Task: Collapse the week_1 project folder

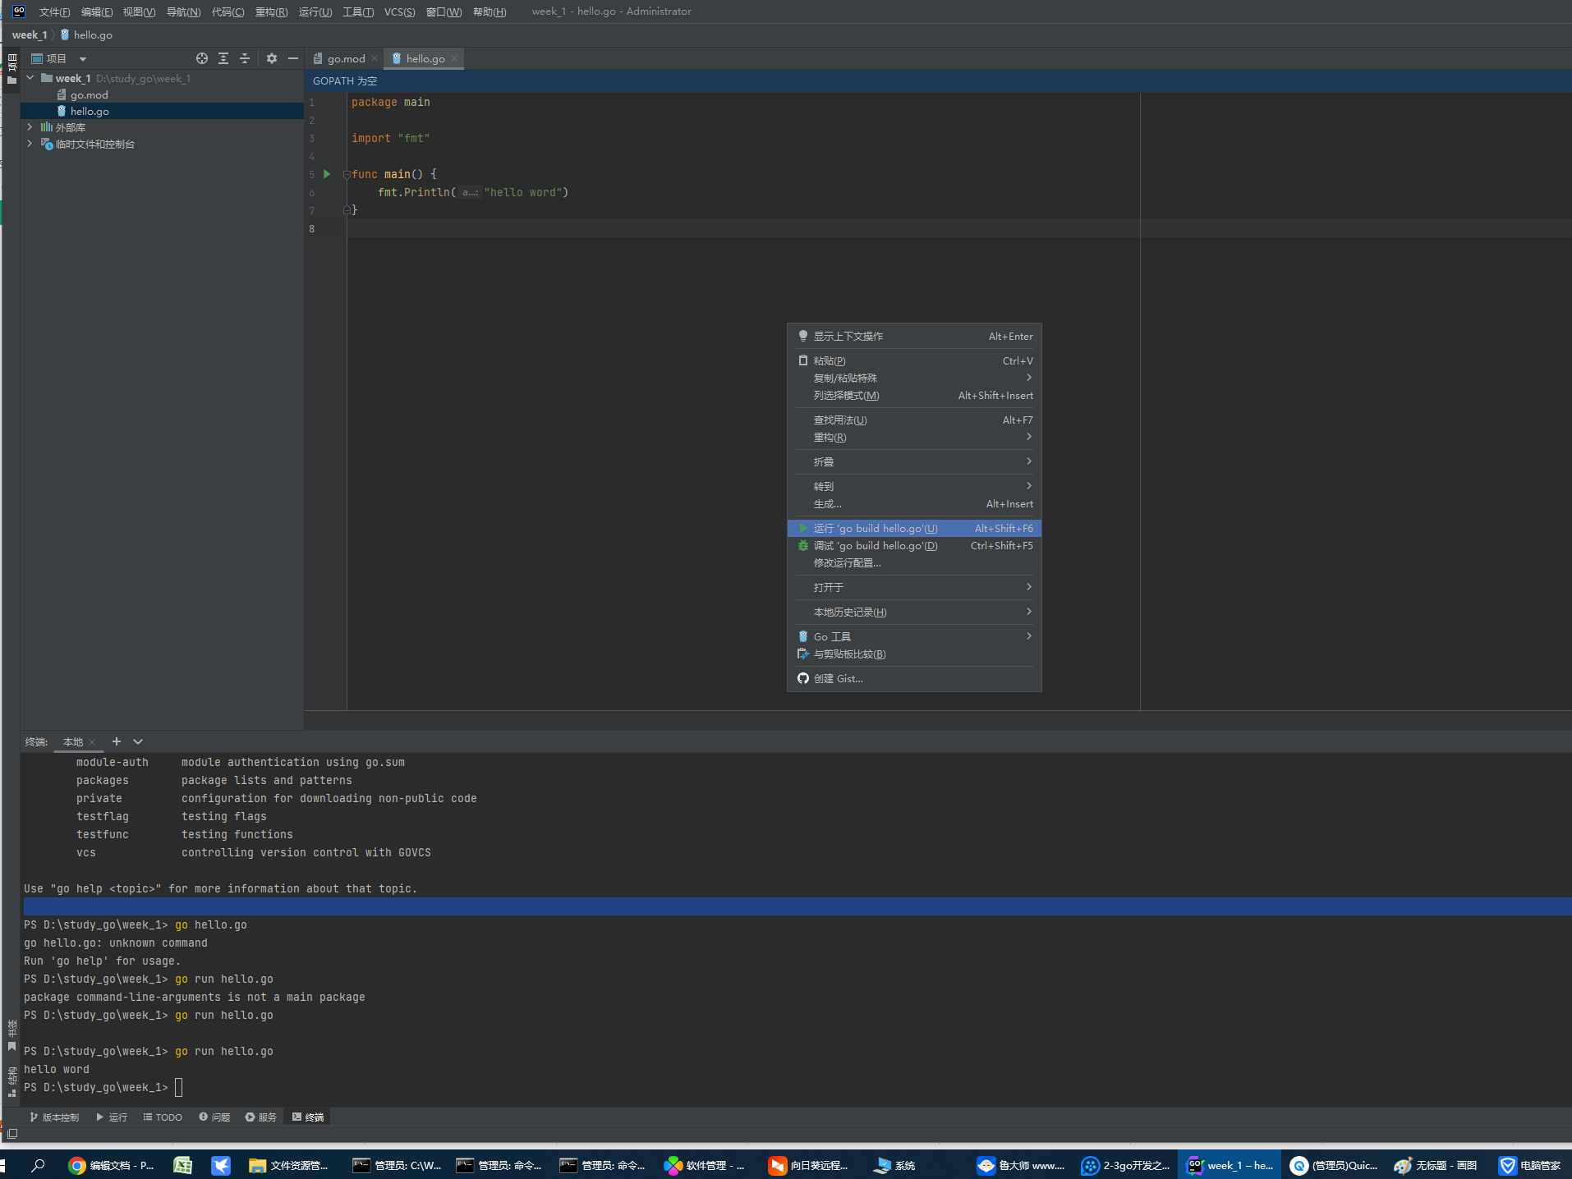Action: coord(30,78)
